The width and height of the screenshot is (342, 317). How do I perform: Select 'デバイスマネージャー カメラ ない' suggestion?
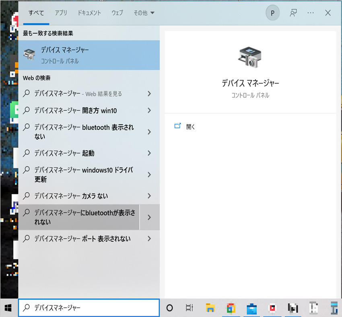click(x=79, y=196)
